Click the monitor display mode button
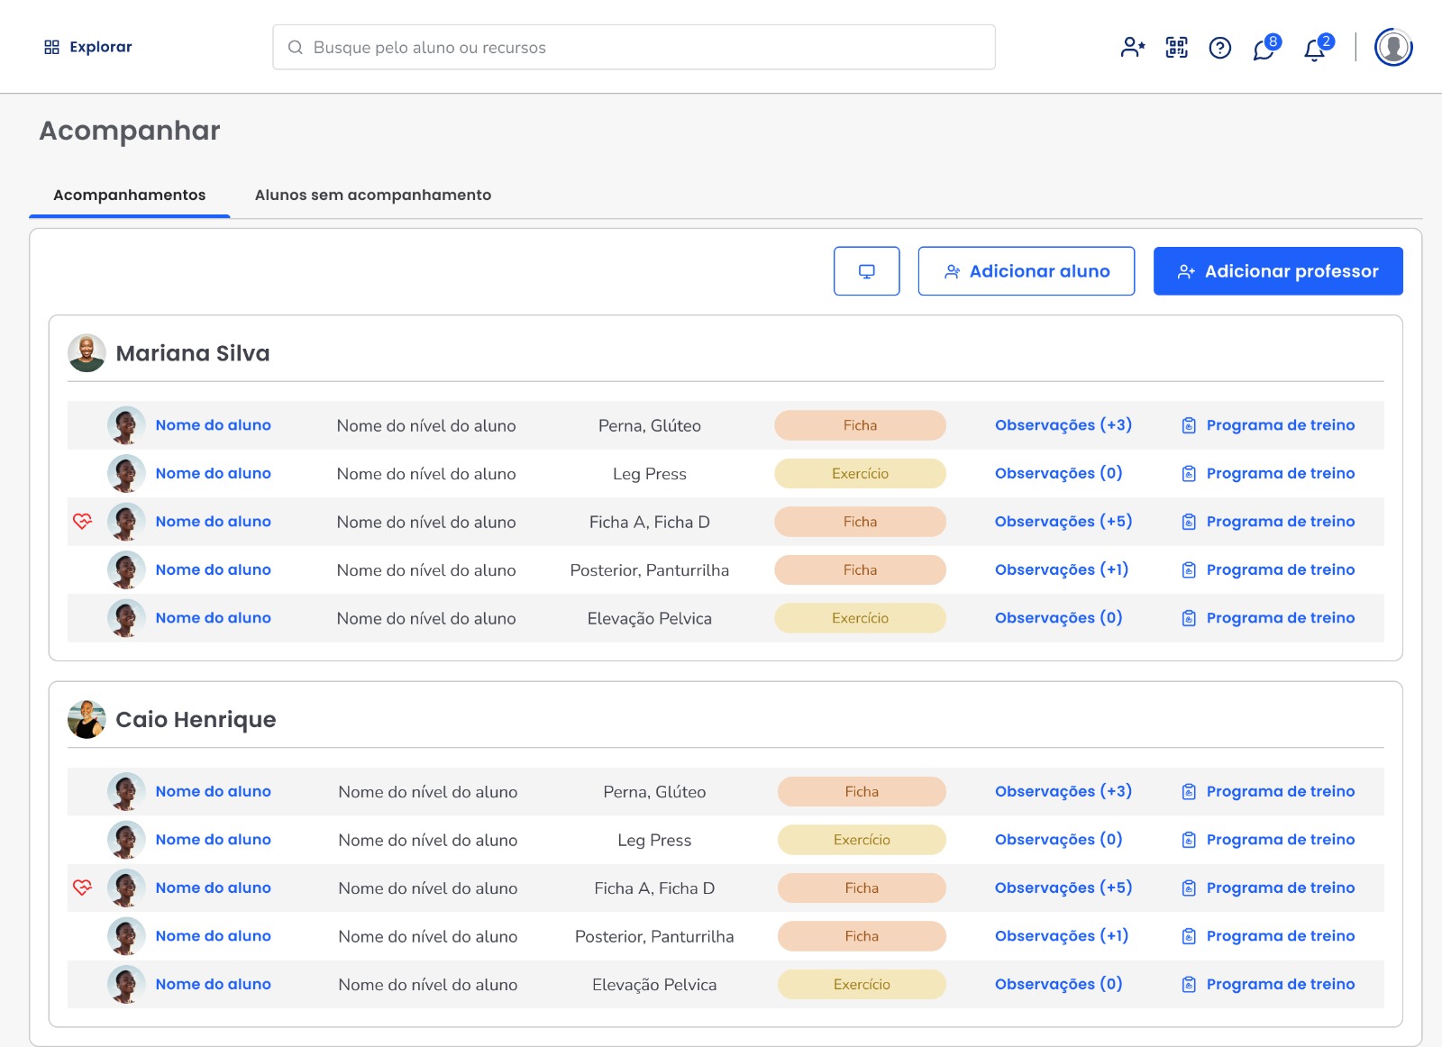 tap(866, 271)
